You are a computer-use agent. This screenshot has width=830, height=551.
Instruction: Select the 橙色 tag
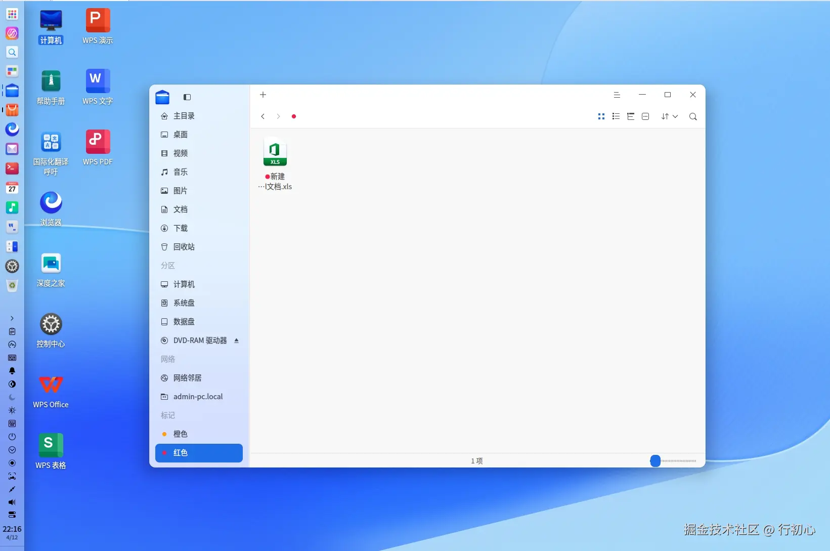pyautogui.click(x=199, y=434)
